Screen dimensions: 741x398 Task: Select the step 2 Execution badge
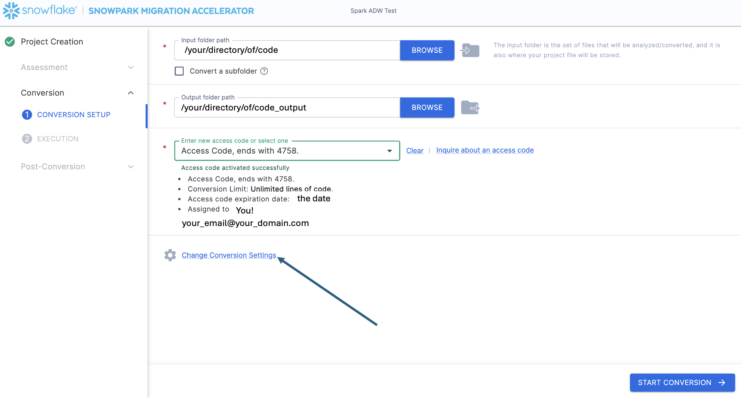coord(26,139)
